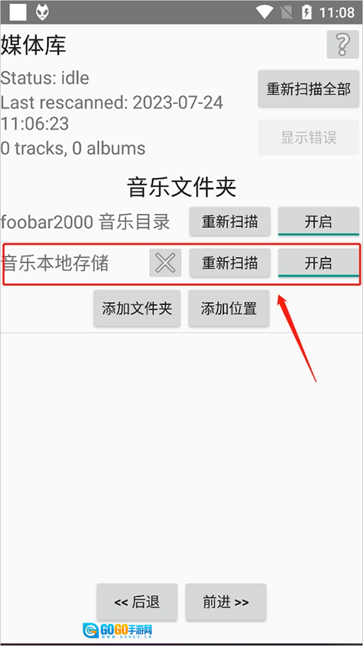Remove the 音乐本地存储 folder with X icon
Image resolution: width=363 pixels, height=646 pixels.
[x=166, y=263]
